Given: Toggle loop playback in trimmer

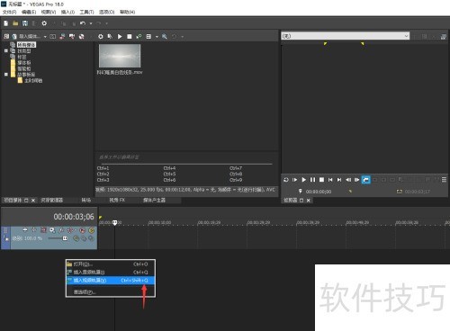Looking at the screenshot, I should pyautogui.click(x=286, y=180).
